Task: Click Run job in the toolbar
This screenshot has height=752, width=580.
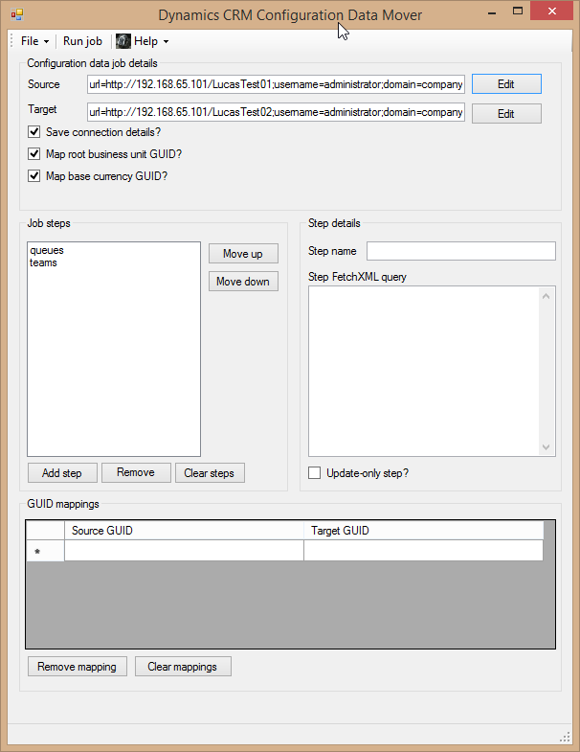Action: 82,41
